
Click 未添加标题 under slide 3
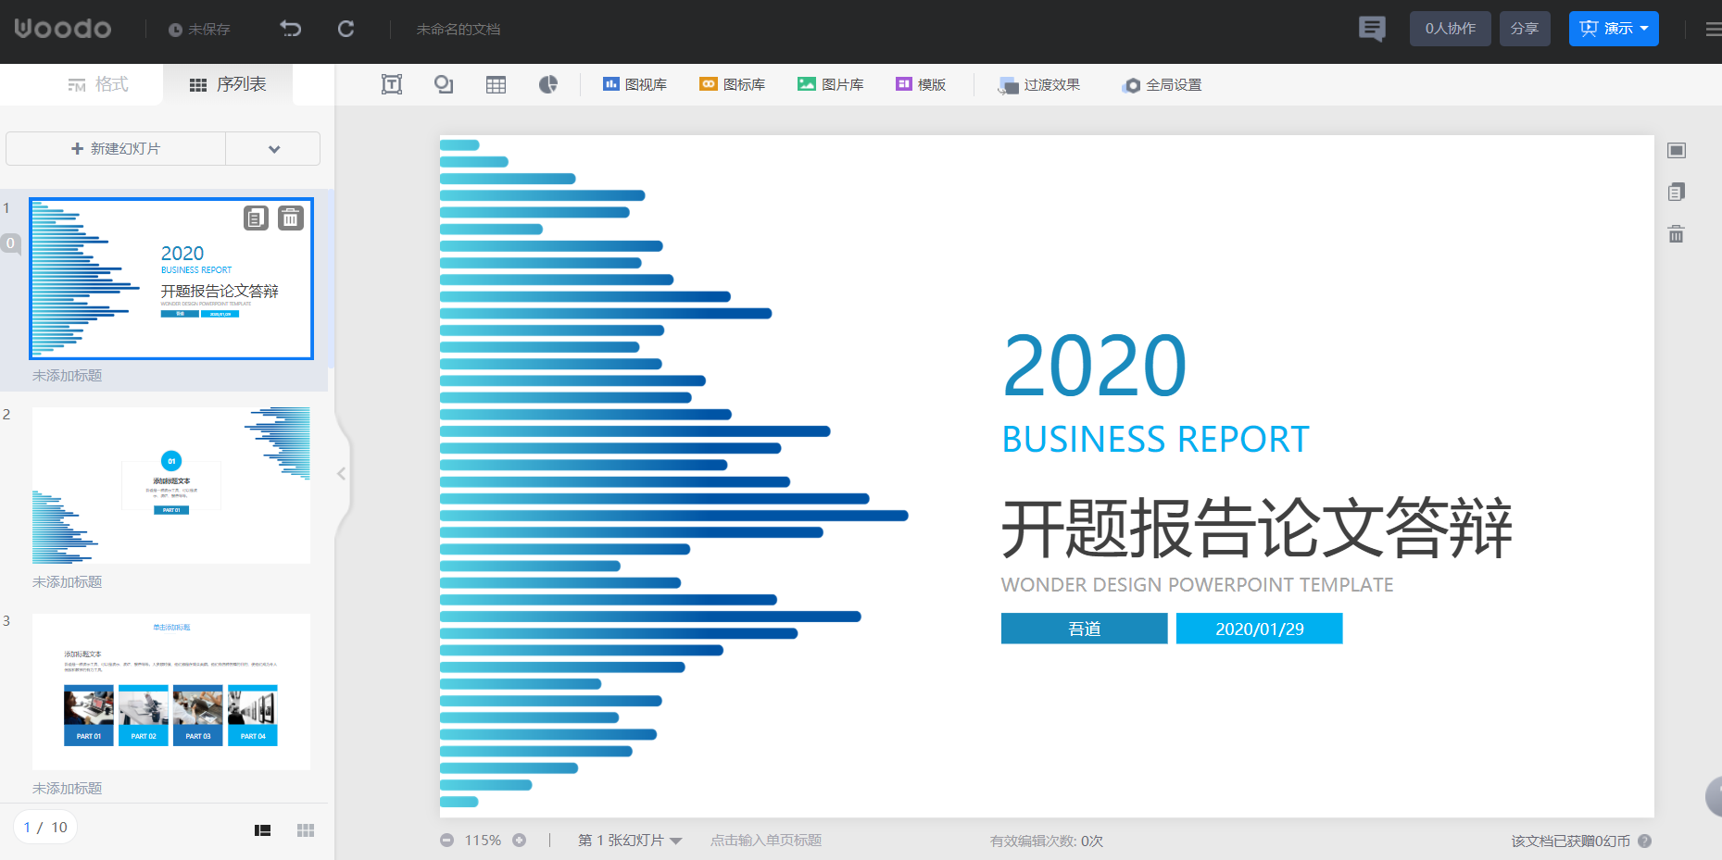point(68,789)
